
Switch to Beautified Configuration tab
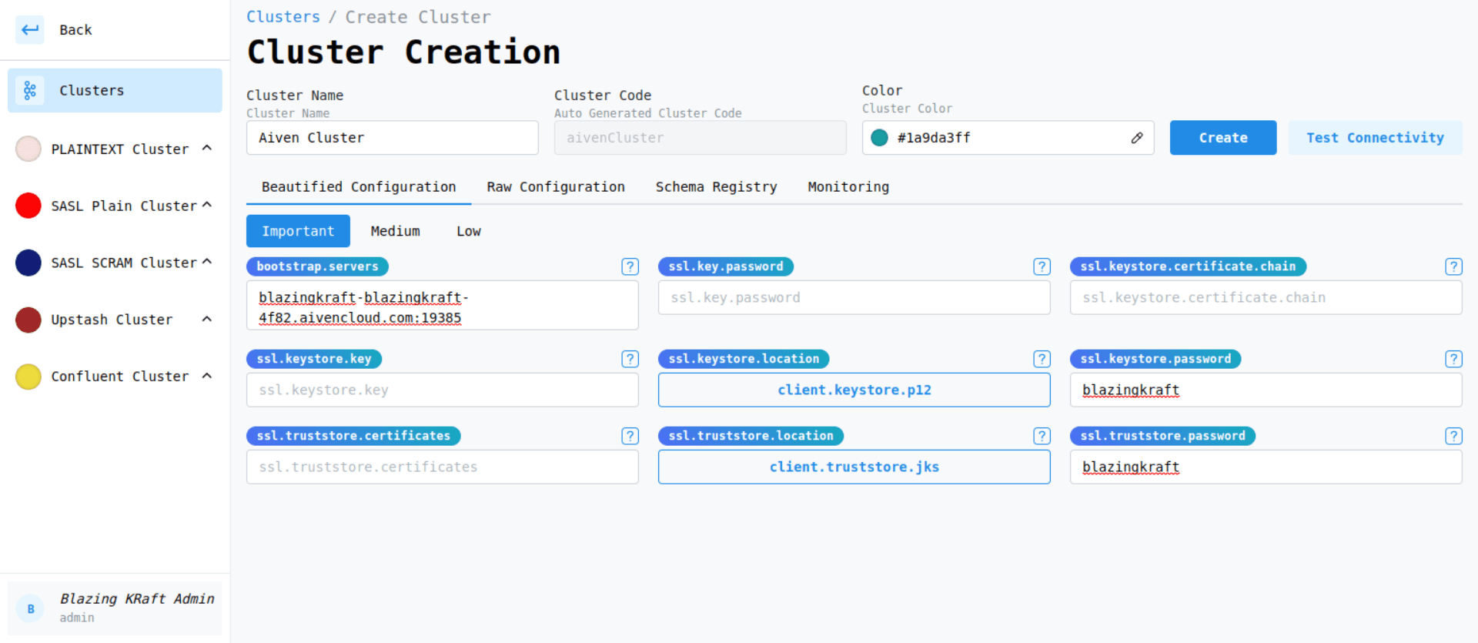[x=359, y=187]
